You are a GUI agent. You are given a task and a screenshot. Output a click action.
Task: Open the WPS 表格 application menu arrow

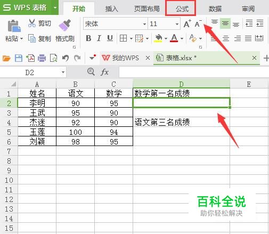[55, 7]
